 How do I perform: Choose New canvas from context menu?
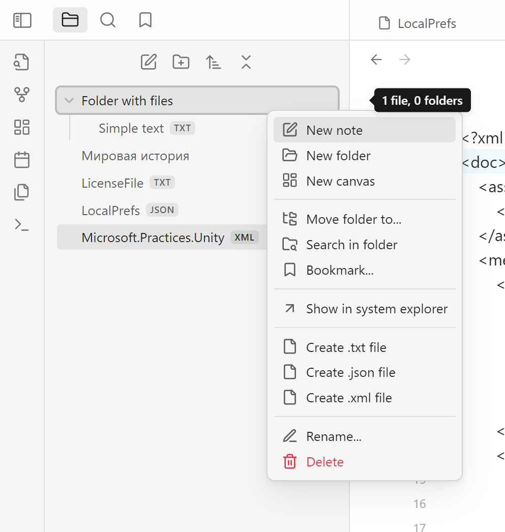(x=364, y=181)
